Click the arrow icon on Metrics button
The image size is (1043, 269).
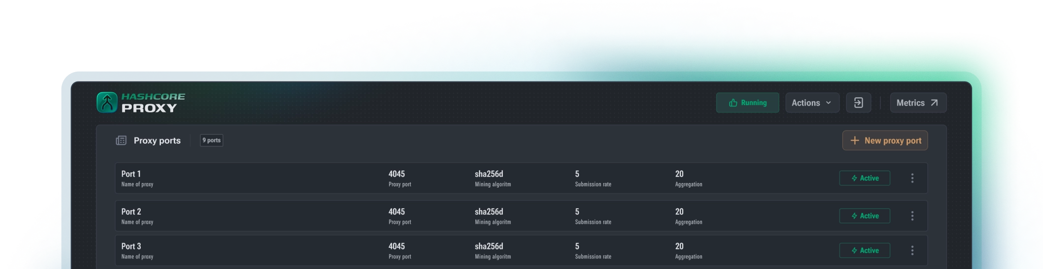coord(934,103)
